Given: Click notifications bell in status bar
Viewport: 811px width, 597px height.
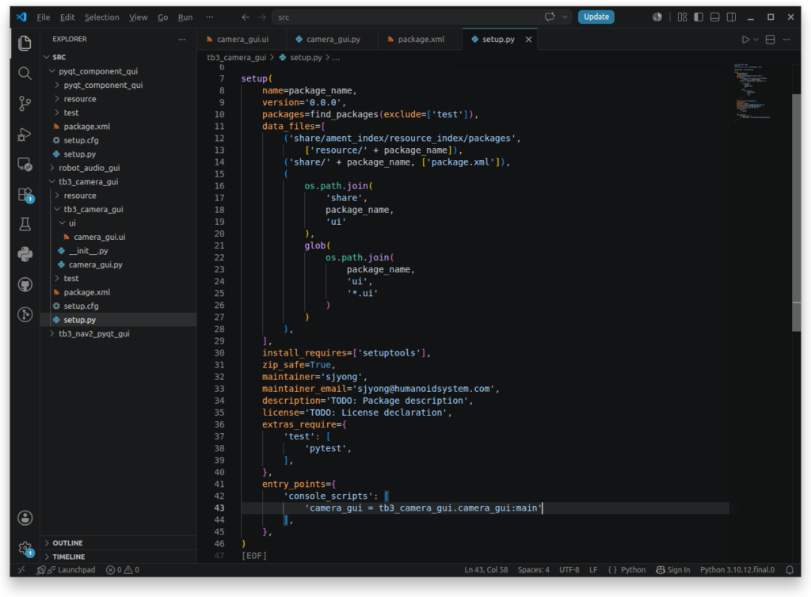Looking at the screenshot, I should (x=790, y=569).
